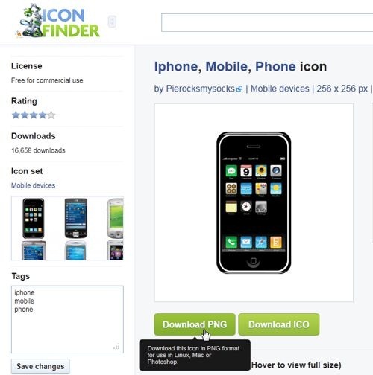The height and width of the screenshot is (375, 373).
Task: Click the Save changes button
Action: [40, 366]
